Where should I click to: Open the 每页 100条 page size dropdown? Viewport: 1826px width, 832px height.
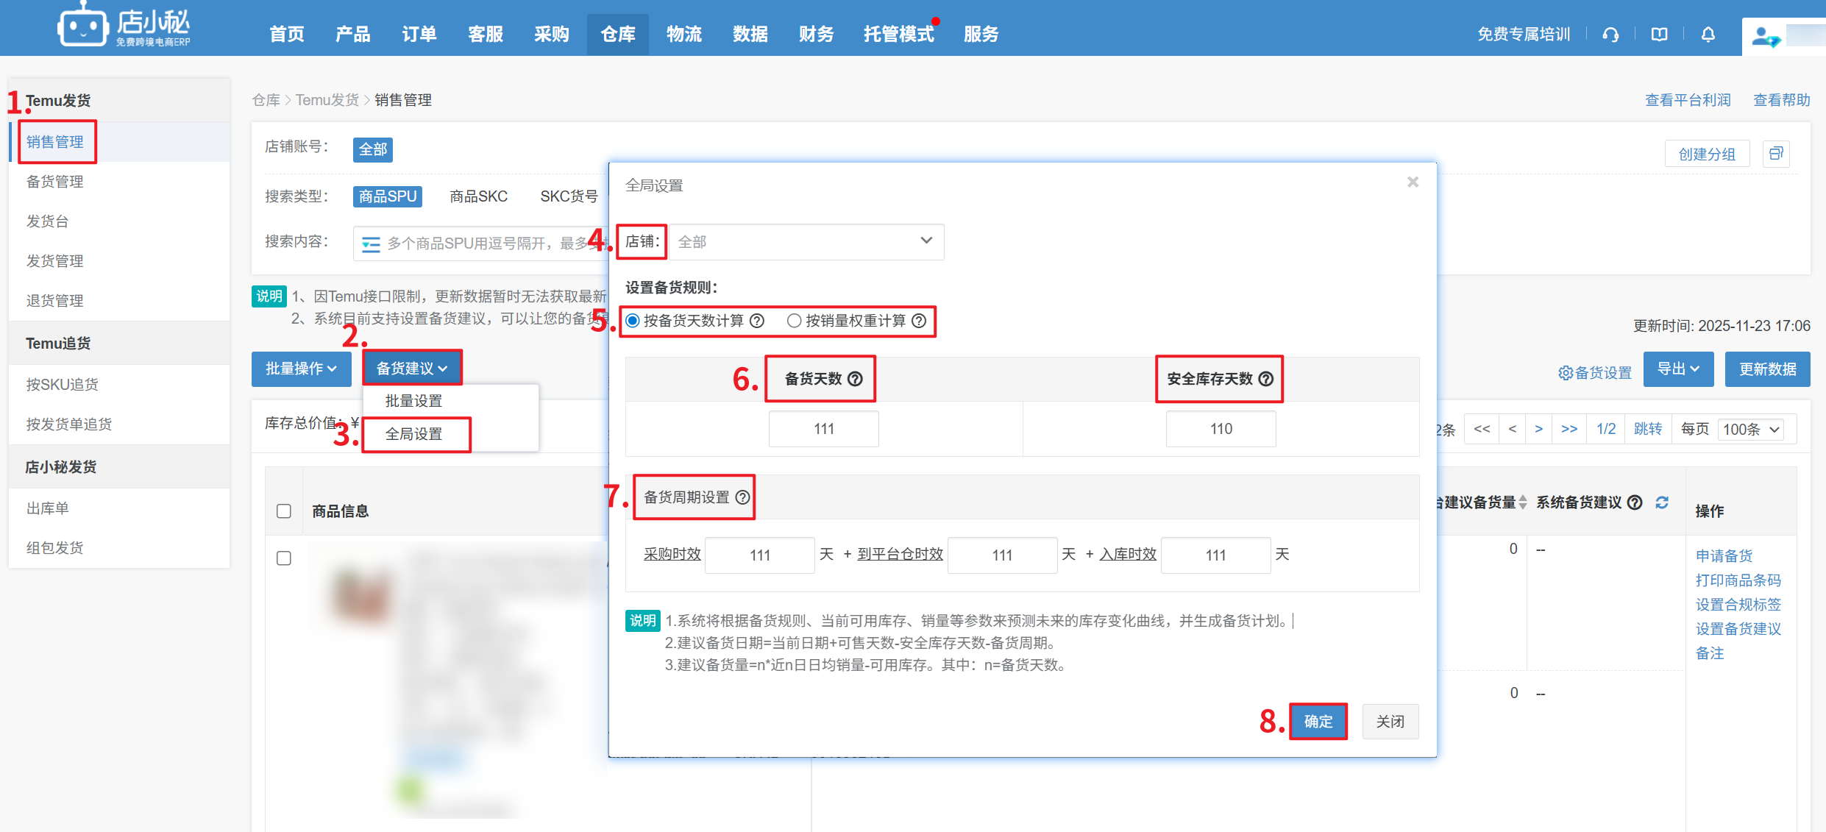coord(1751,429)
